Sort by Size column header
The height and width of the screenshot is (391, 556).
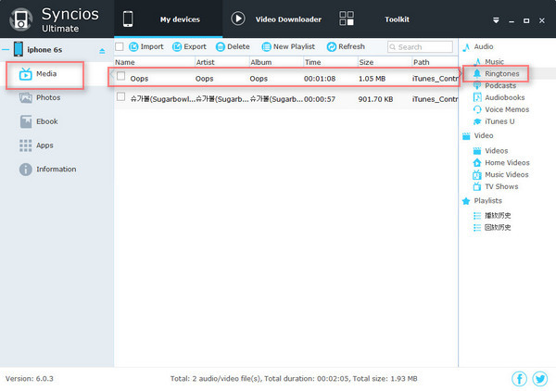point(366,62)
